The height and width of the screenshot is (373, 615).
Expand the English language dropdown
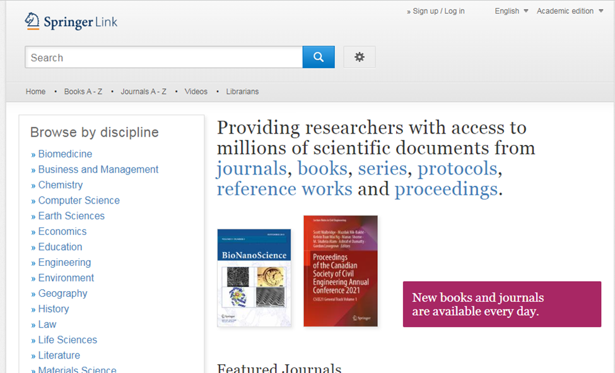(x=512, y=11)
